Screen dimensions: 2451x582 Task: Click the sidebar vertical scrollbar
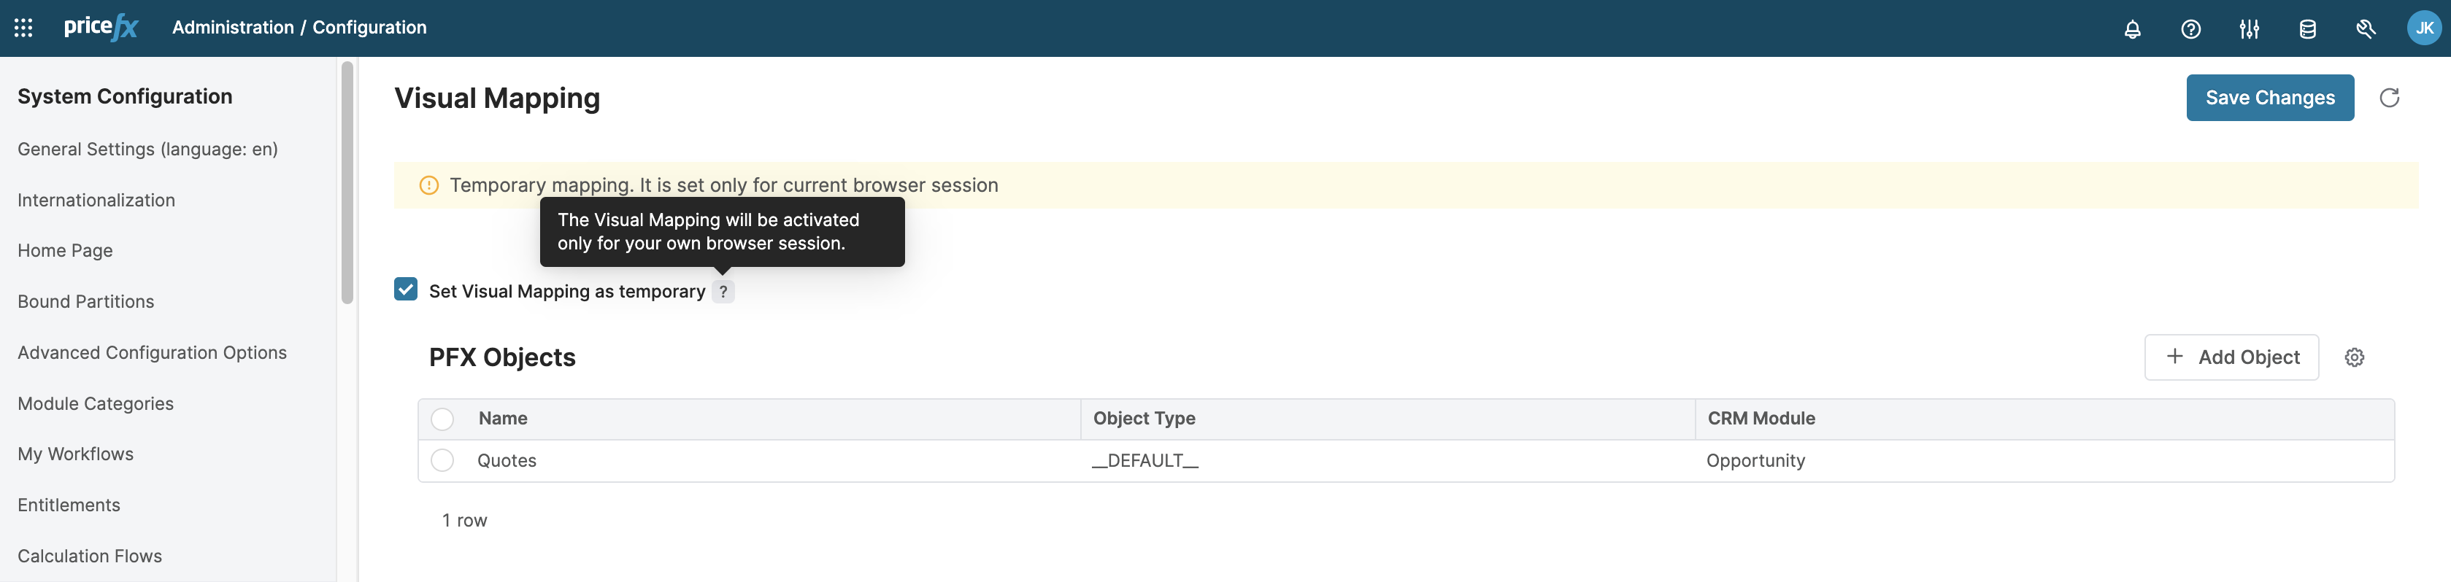tap(347, 181)
